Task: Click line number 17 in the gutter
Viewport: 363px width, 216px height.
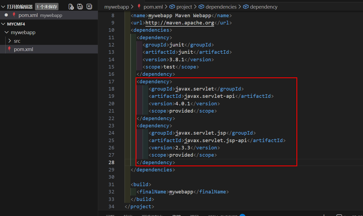Action: (111, 81)
